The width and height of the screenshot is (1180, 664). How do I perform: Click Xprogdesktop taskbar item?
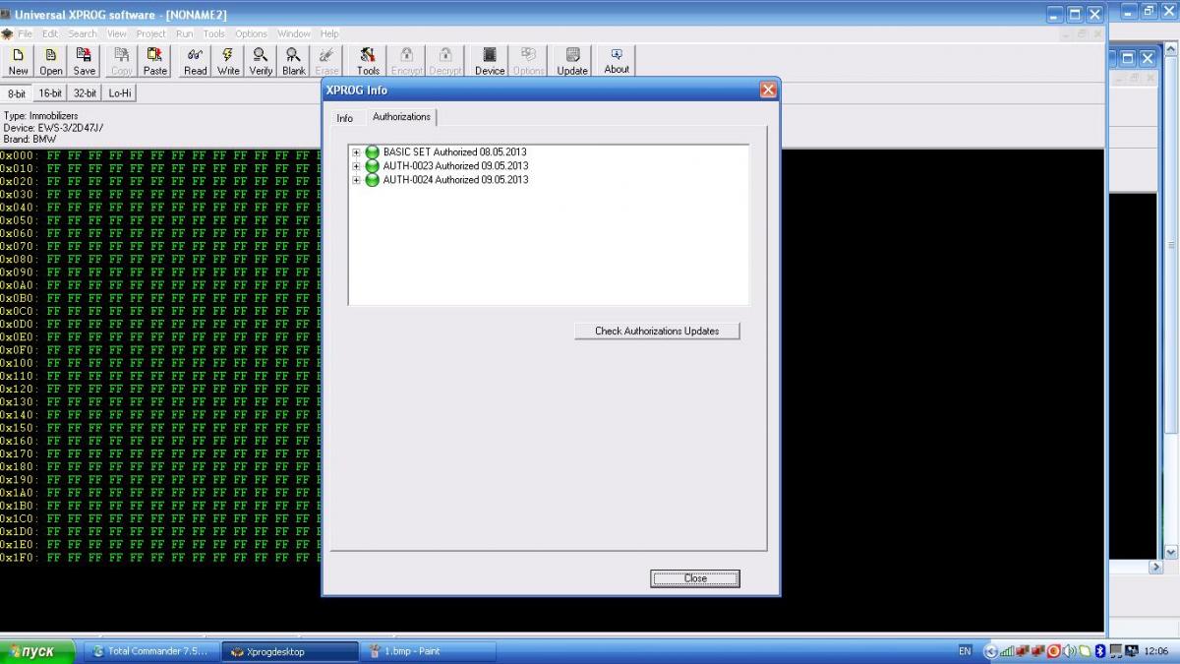291,651
